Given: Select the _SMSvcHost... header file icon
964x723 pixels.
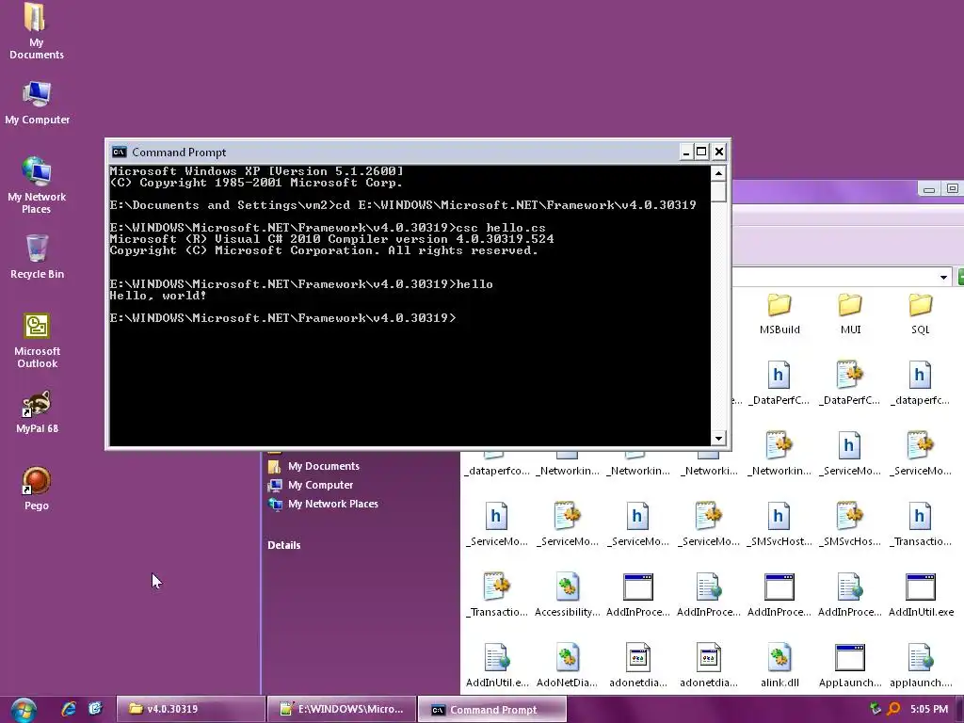Looking at the screenshot, I should [x=779, y=525].
